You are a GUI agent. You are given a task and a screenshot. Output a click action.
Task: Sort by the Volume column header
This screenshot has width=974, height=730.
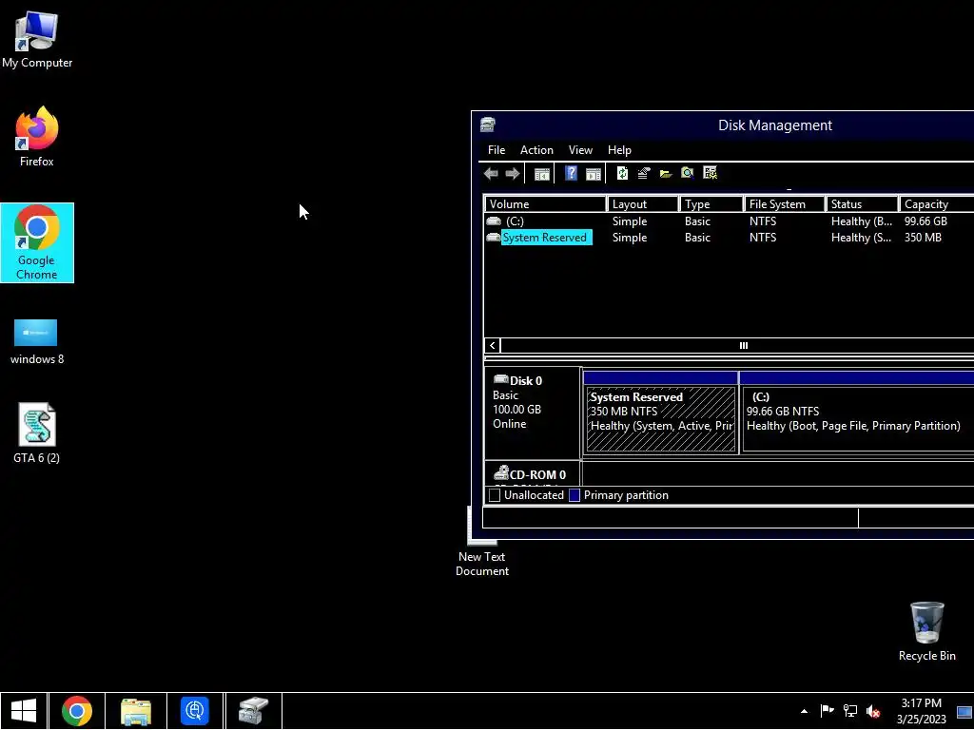point(545,204)
